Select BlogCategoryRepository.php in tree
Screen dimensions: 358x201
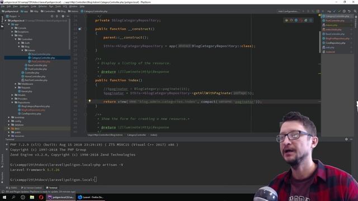click(34, 106)
